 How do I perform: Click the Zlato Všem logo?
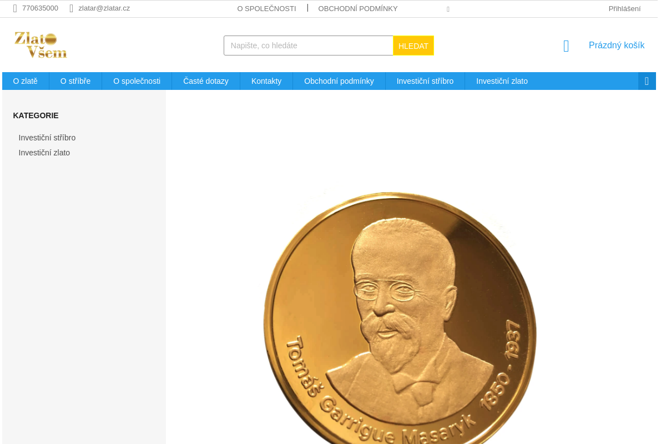tap(41, 45)
